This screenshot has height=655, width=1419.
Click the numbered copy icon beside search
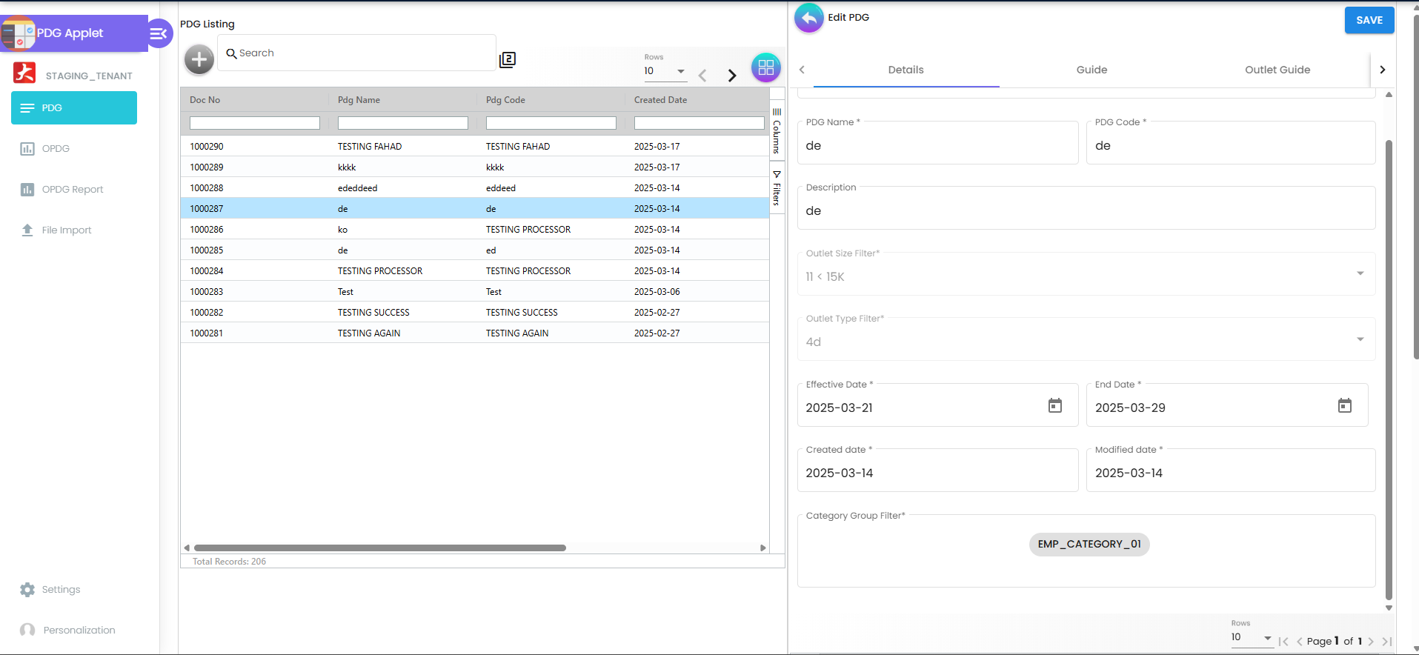coord(508,59)
